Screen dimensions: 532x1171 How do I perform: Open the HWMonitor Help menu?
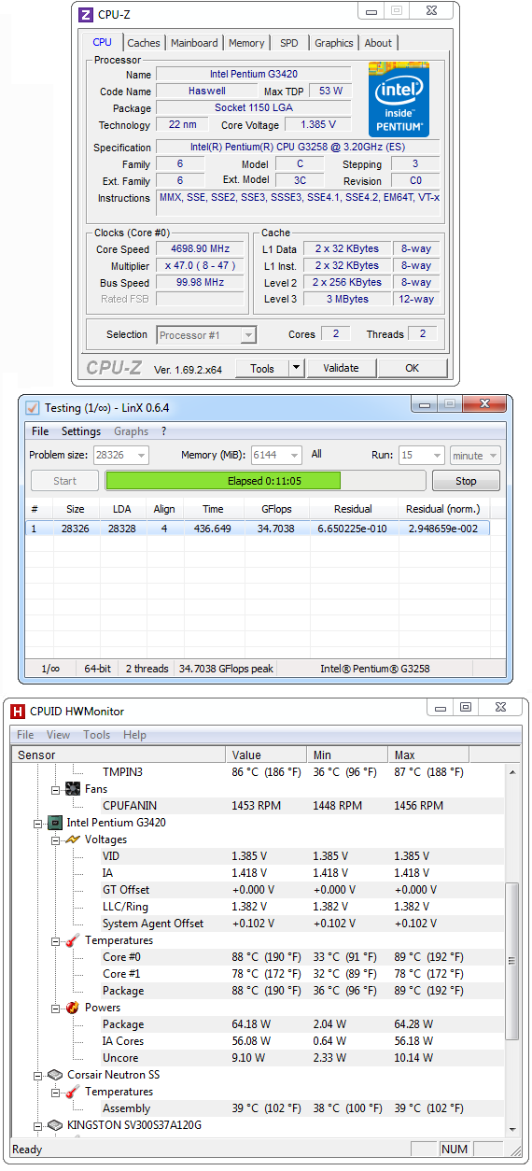135,735
